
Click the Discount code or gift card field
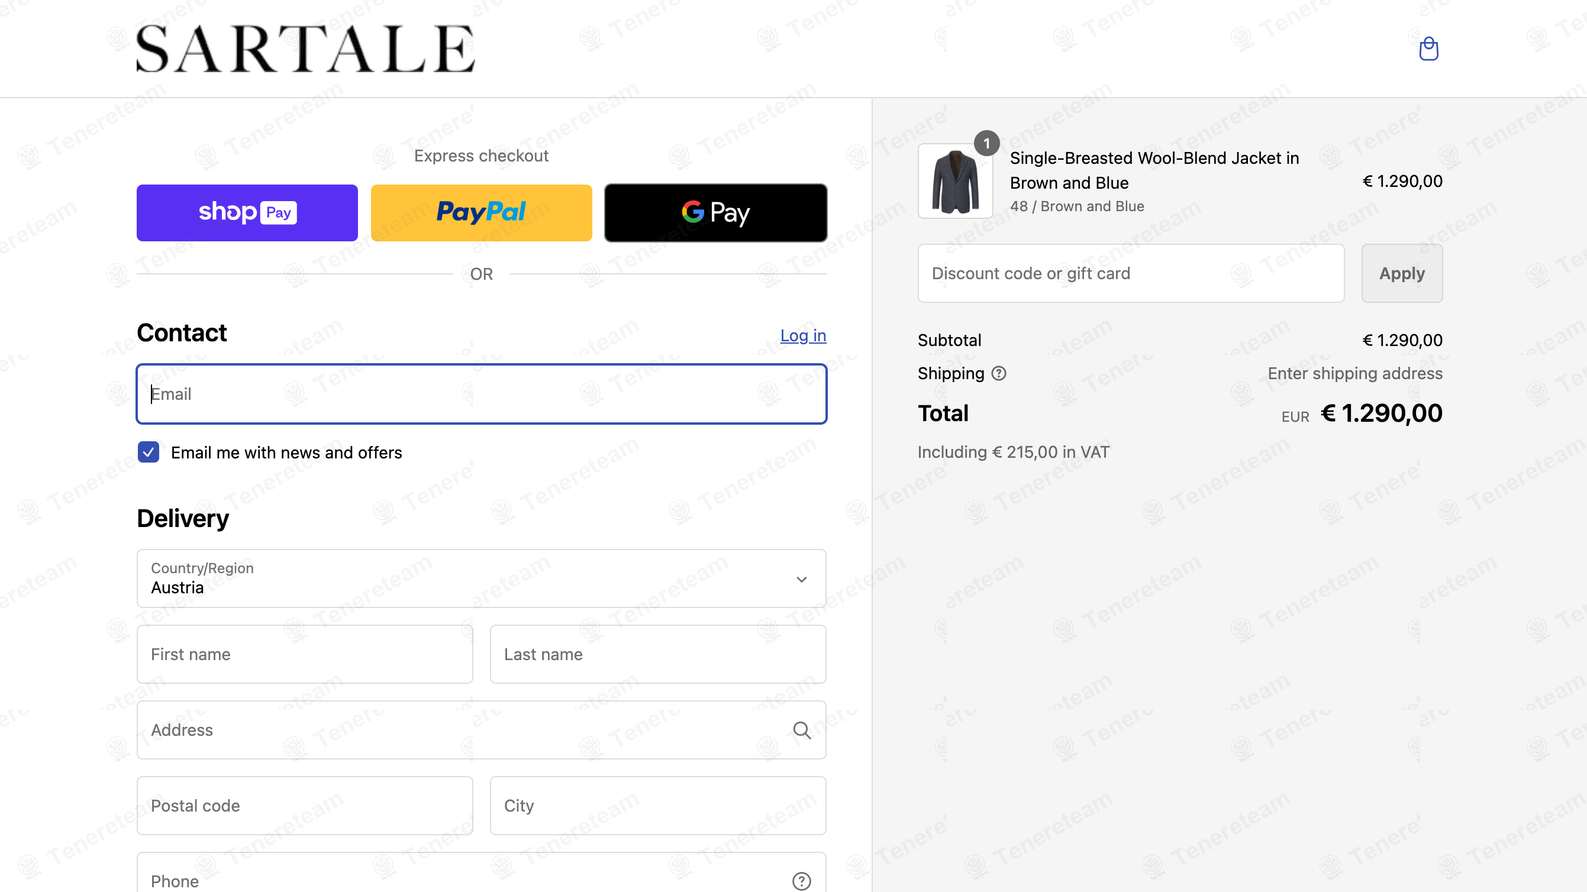[1131, 273]
